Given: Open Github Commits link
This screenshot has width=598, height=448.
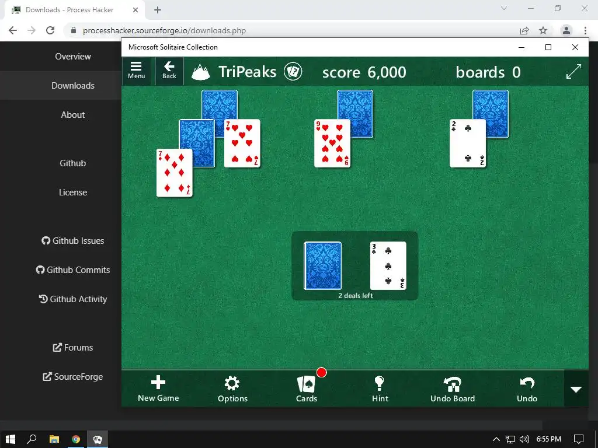Looking at the screenshot, I should pyautogui.click(x=73, y=269).
